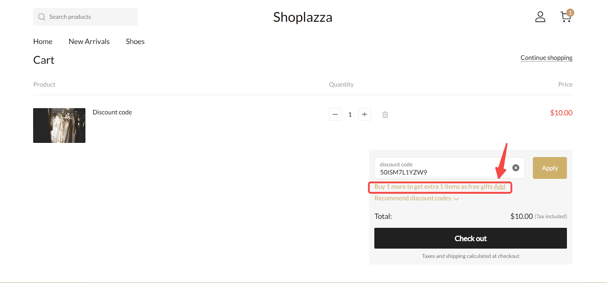
Task: Open the product thumbnail image
Action: 59,125
